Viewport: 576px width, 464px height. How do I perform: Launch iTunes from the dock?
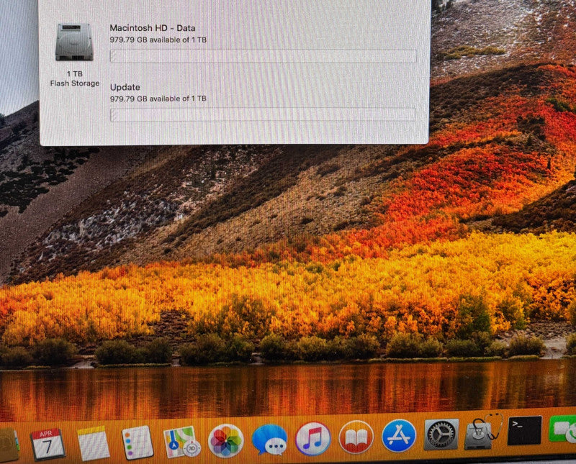coord(313,439)
